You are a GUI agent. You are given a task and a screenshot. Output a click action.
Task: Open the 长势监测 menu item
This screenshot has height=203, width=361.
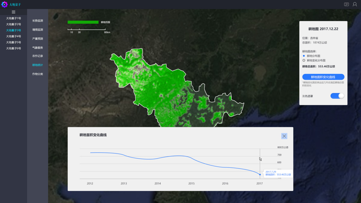click(x=38, y=21)
